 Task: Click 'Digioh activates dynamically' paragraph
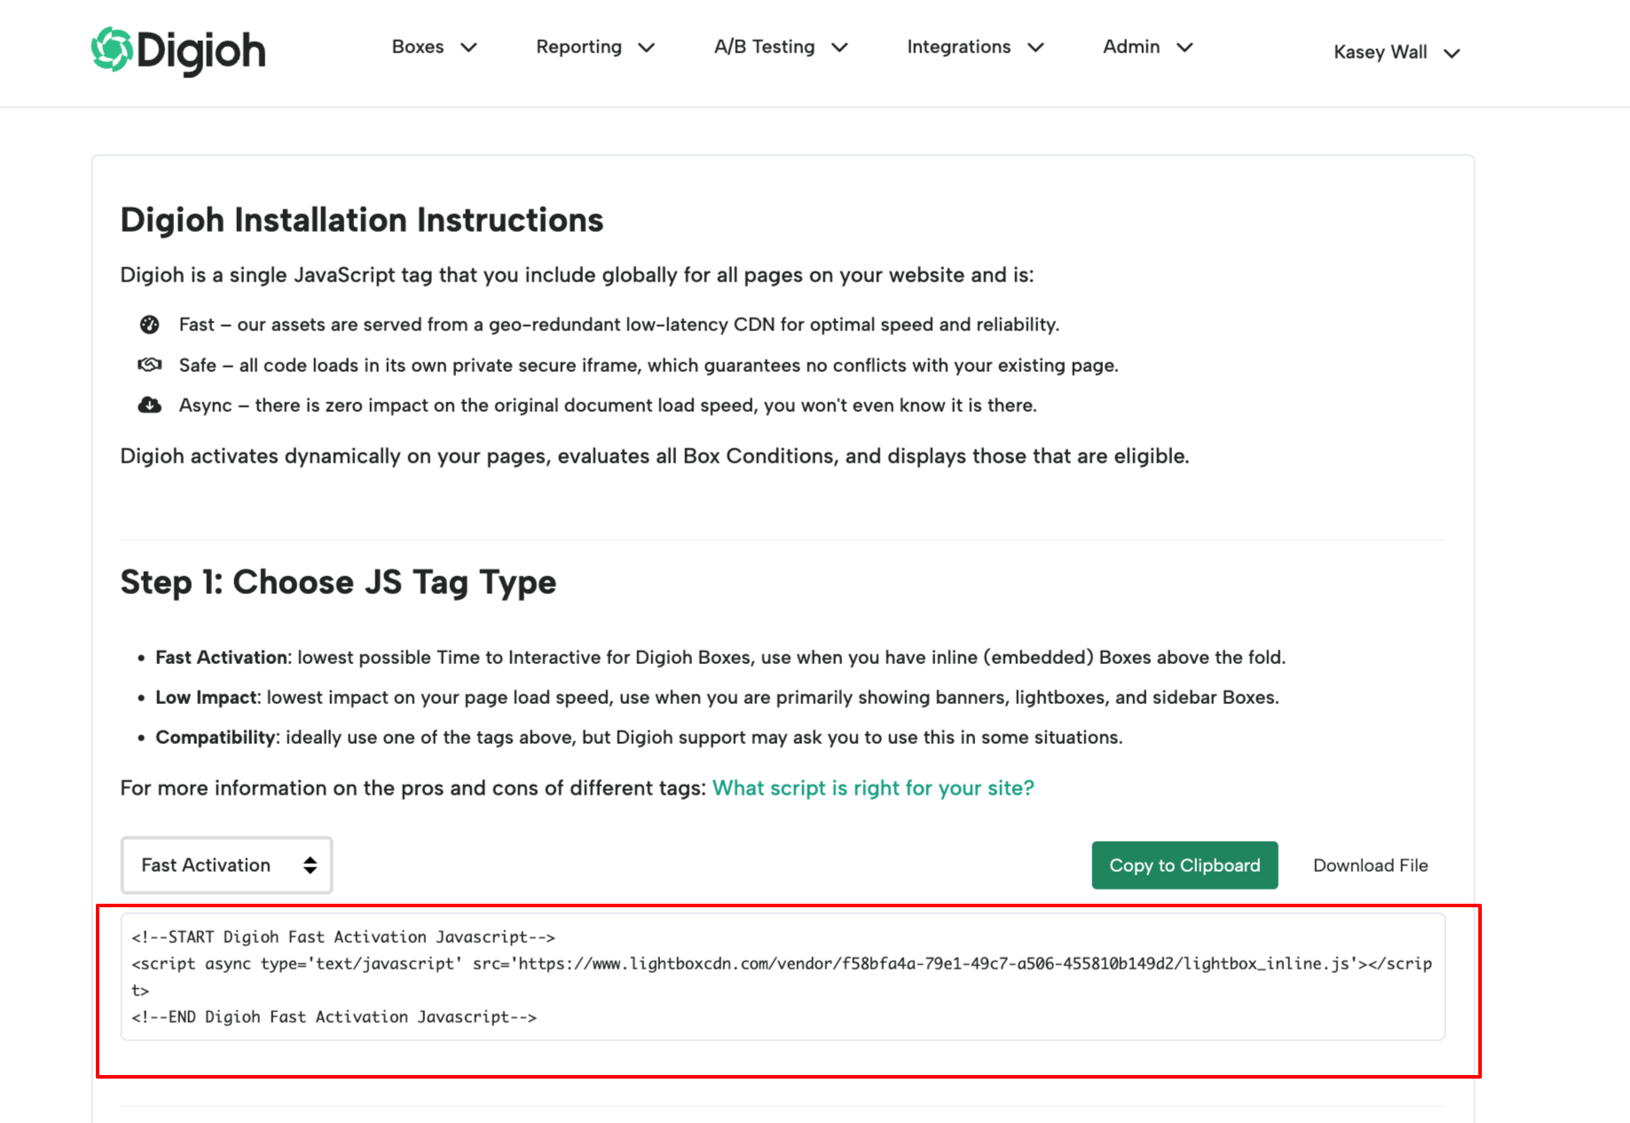pos(655,456)
